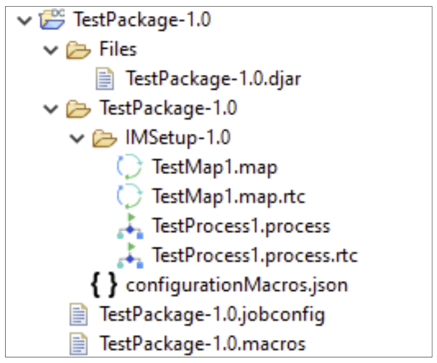437x363 pixels.
Task: Select the configurationMacros.json label
Action: tap(236, 285)
